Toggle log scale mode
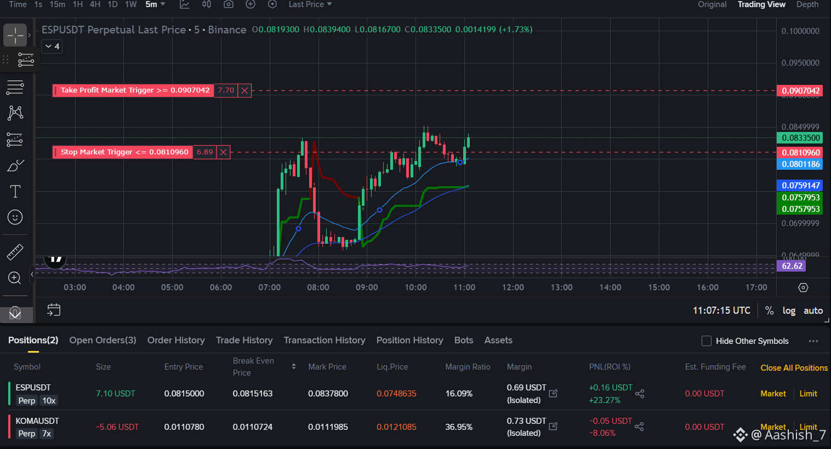Image resolution: width=831 pixels, height=449 pixels. point(789,310)
